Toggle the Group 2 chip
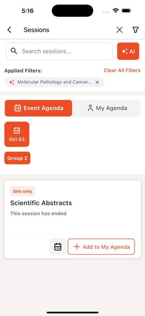 point(17,158)
